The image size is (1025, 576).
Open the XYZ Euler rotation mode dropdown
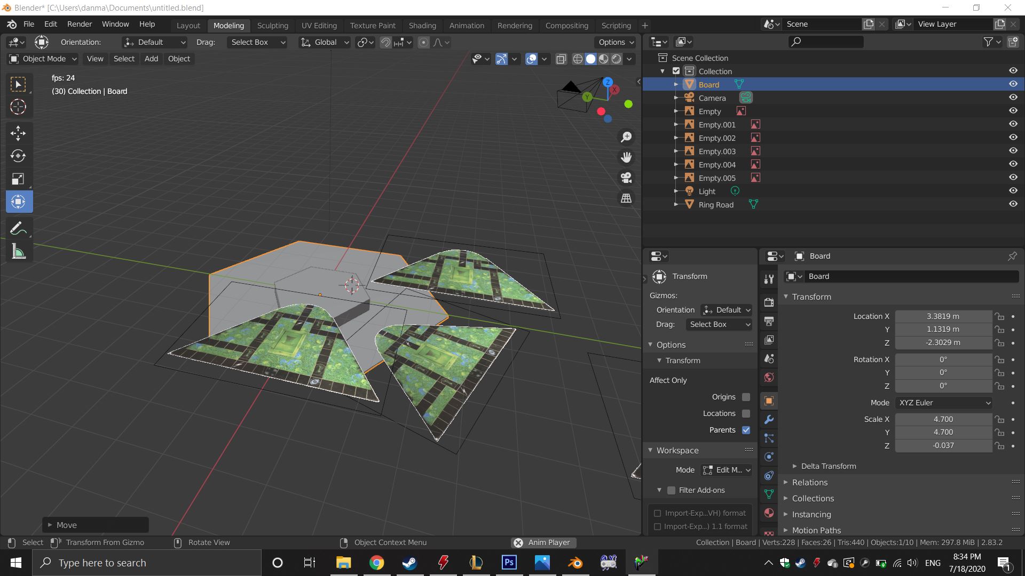click(944, 403)
